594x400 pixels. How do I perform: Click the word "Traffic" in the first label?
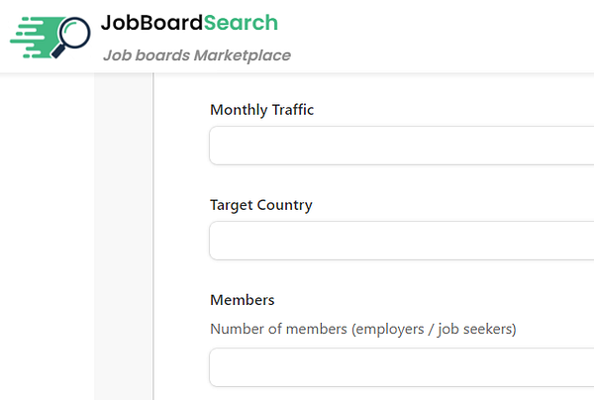click(x=291, y=110)
